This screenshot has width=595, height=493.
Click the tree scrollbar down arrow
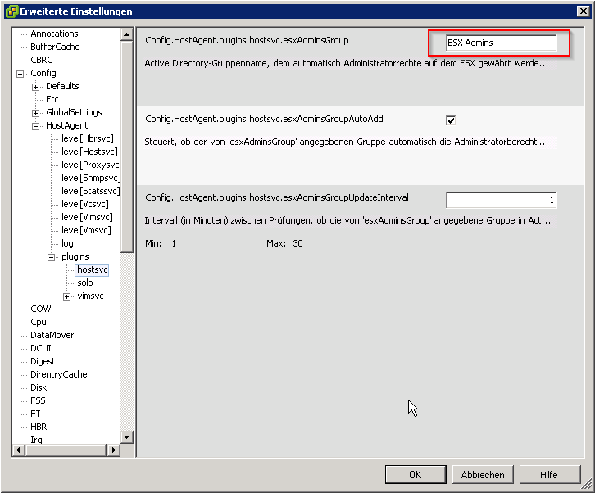pos(127,437)
